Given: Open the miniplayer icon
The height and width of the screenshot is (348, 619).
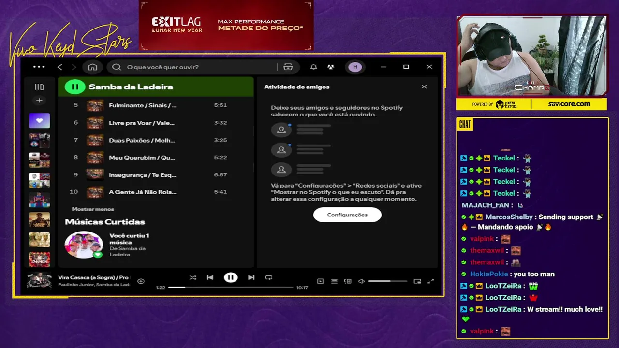Looking at the screenshot, I should click(x=417, y=281).
